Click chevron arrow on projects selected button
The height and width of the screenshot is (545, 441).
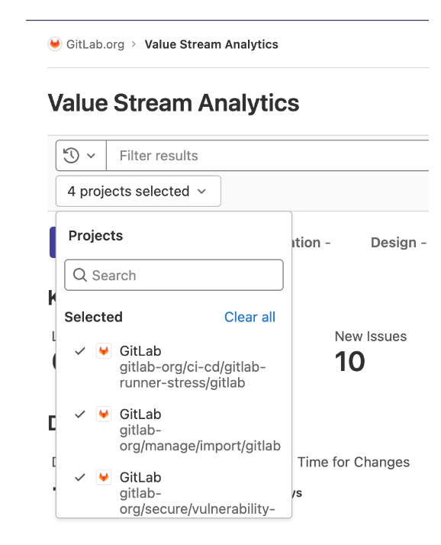click(x=201, y=192)
